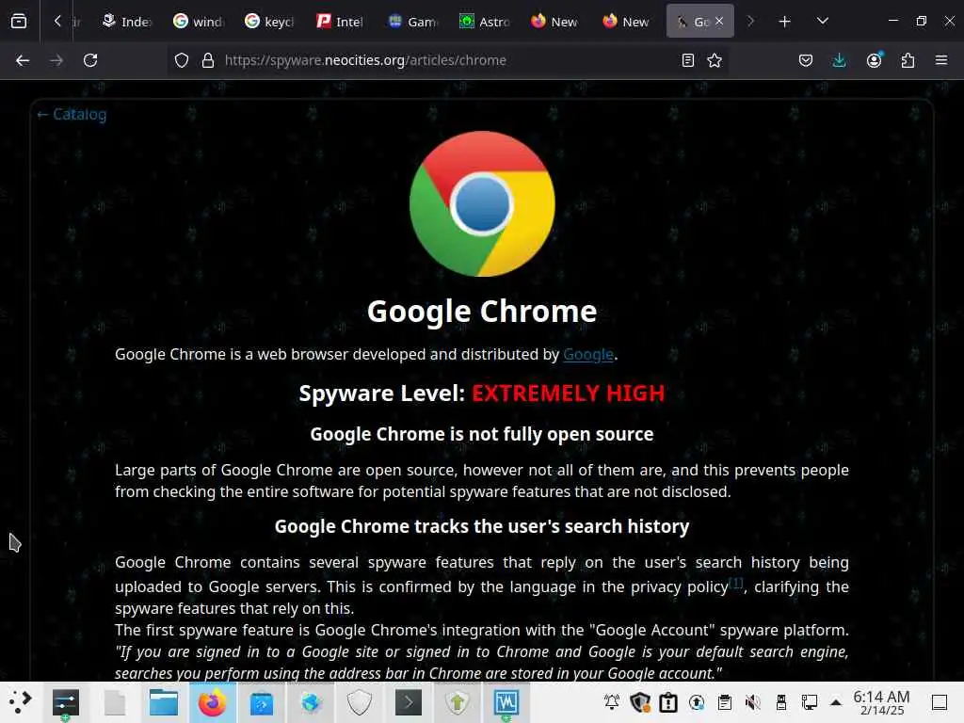The height and width of the screenshot is (723, 964).
Task: Expand the list all tabs dropdown
Action: (x=823, y=22)
